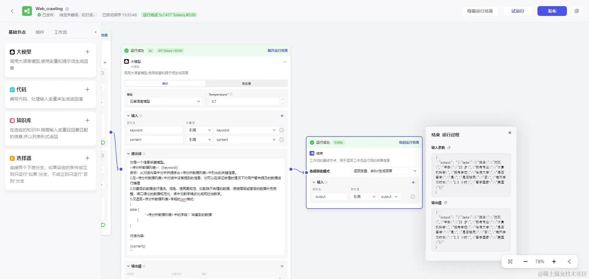This screenshot has height=279, width=589.
Task: Select the 批处理 mode toggle
Action: [246, 84]
